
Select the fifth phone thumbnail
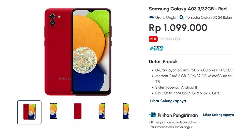[126, 111]
